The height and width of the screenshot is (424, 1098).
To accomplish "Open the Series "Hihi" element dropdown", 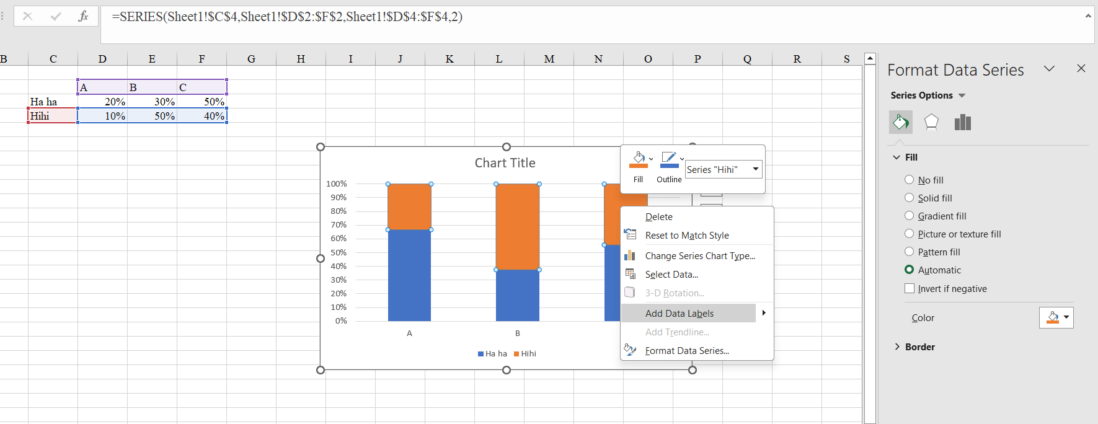I will point(755,169).
